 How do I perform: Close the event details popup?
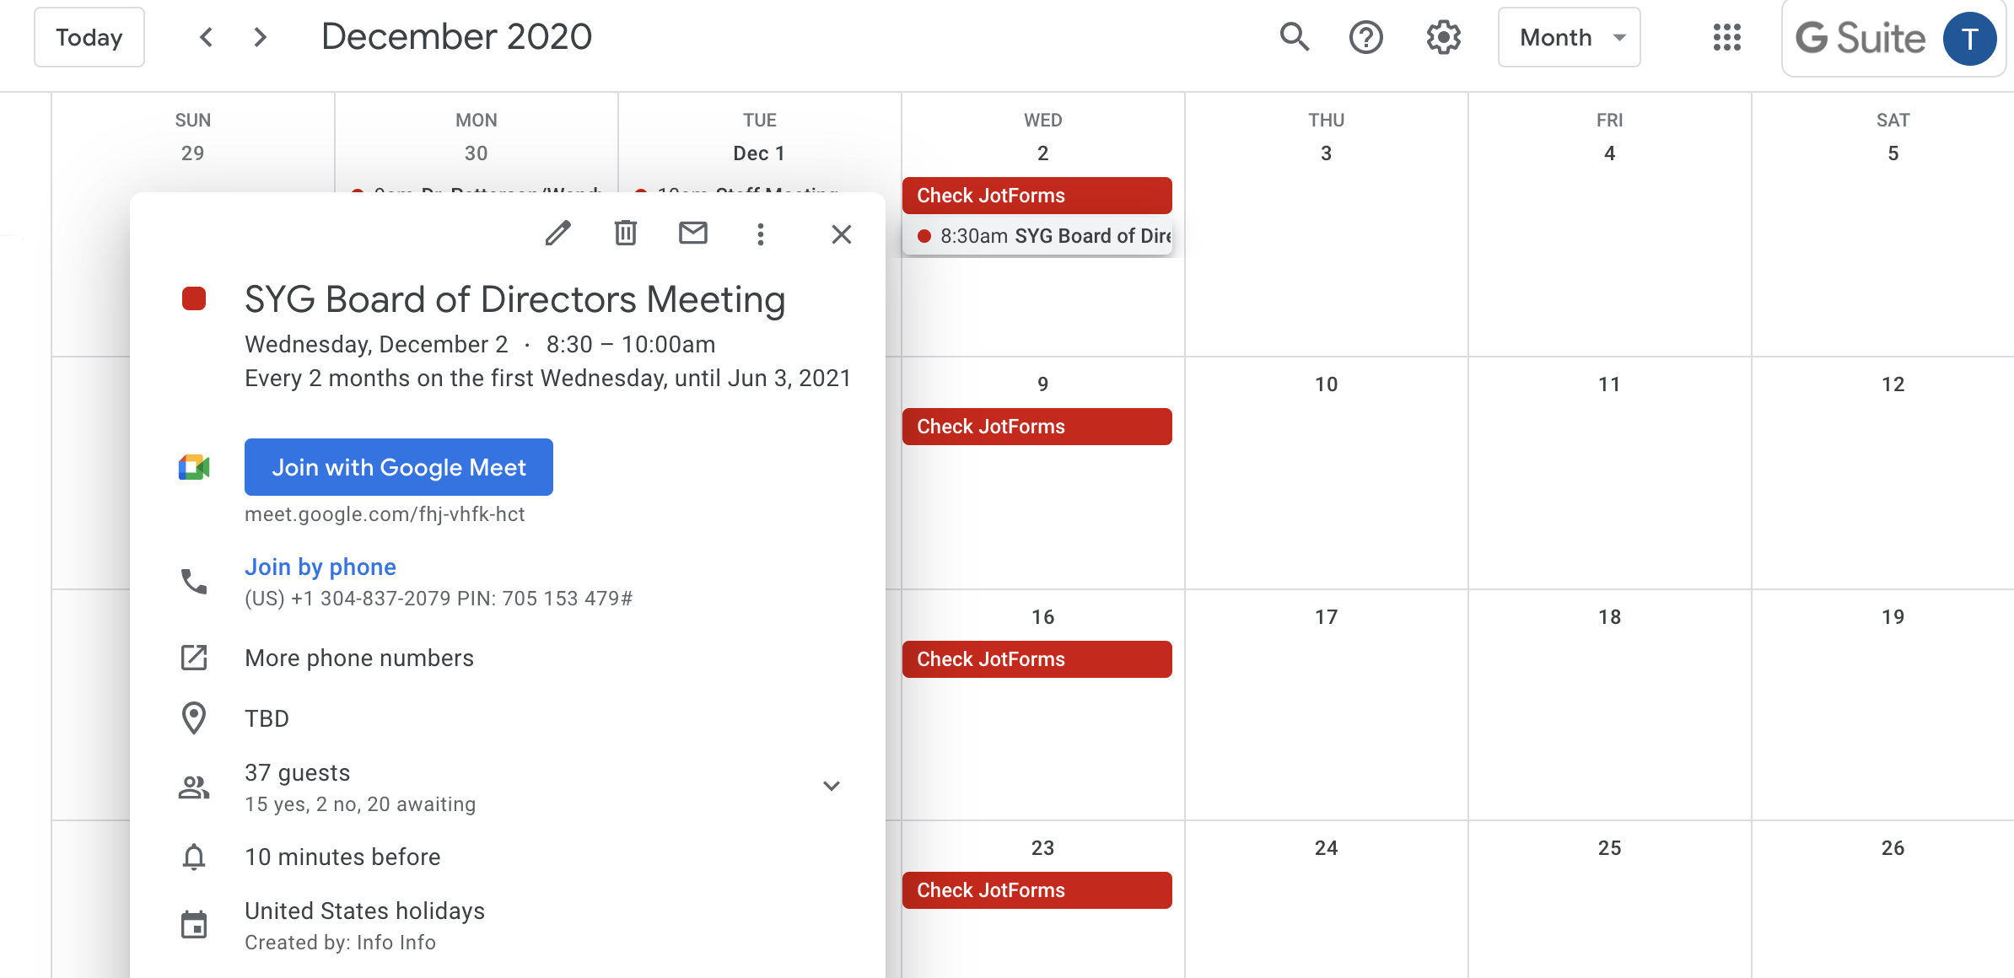(x=841, y=234)
